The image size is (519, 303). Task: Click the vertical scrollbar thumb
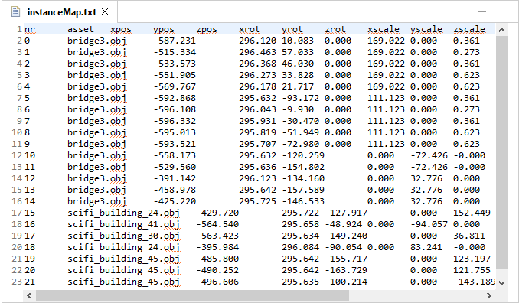click(x=501, y=152)
